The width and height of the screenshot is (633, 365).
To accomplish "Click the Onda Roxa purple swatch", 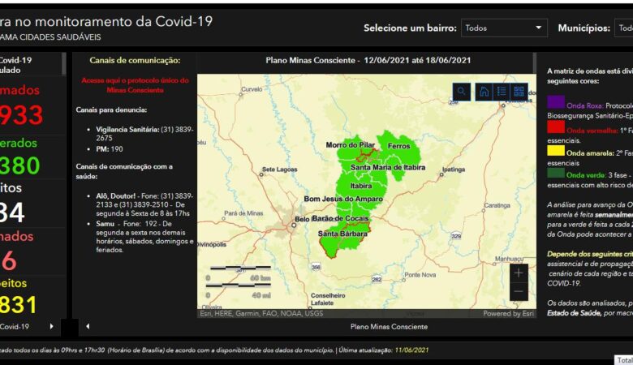I will tap(556, 102).
